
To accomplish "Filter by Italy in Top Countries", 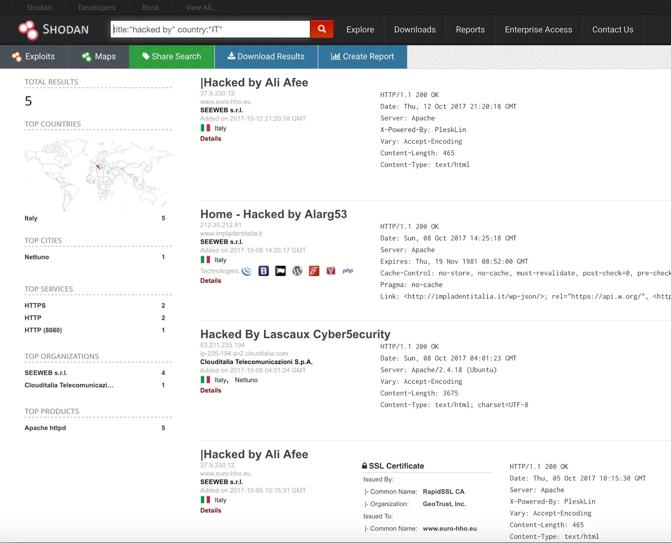I will point(31,218).
